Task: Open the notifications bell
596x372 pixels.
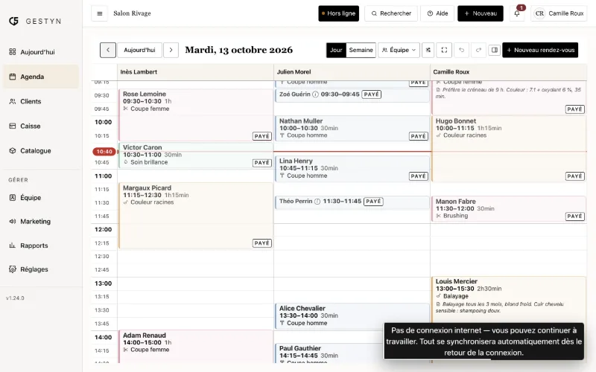Action: (517, 13)
